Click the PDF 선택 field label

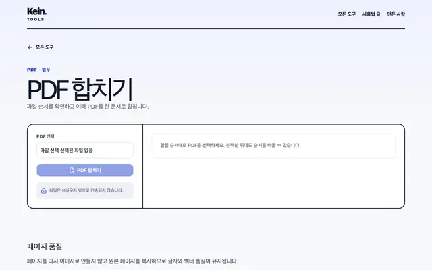tap(45, 136)
